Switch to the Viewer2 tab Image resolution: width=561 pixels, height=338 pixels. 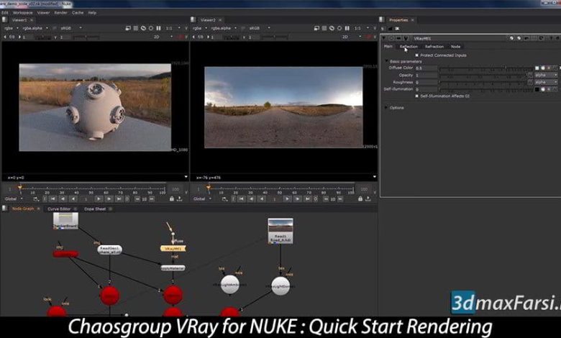pos(208,20)
